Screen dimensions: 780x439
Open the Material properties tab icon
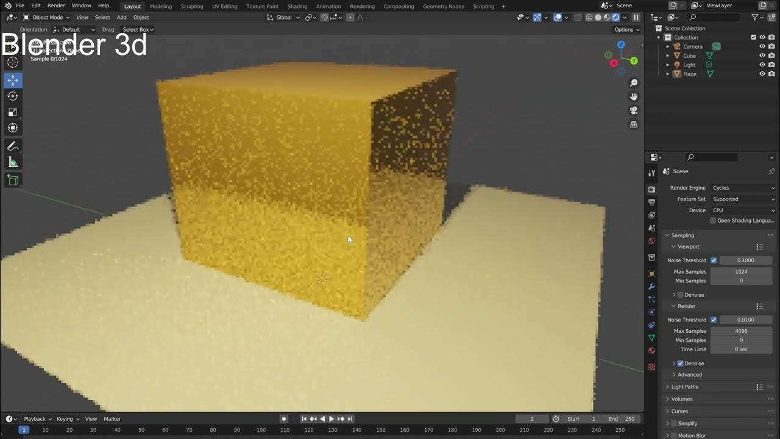pyautogui.click(x=651, y=351)
